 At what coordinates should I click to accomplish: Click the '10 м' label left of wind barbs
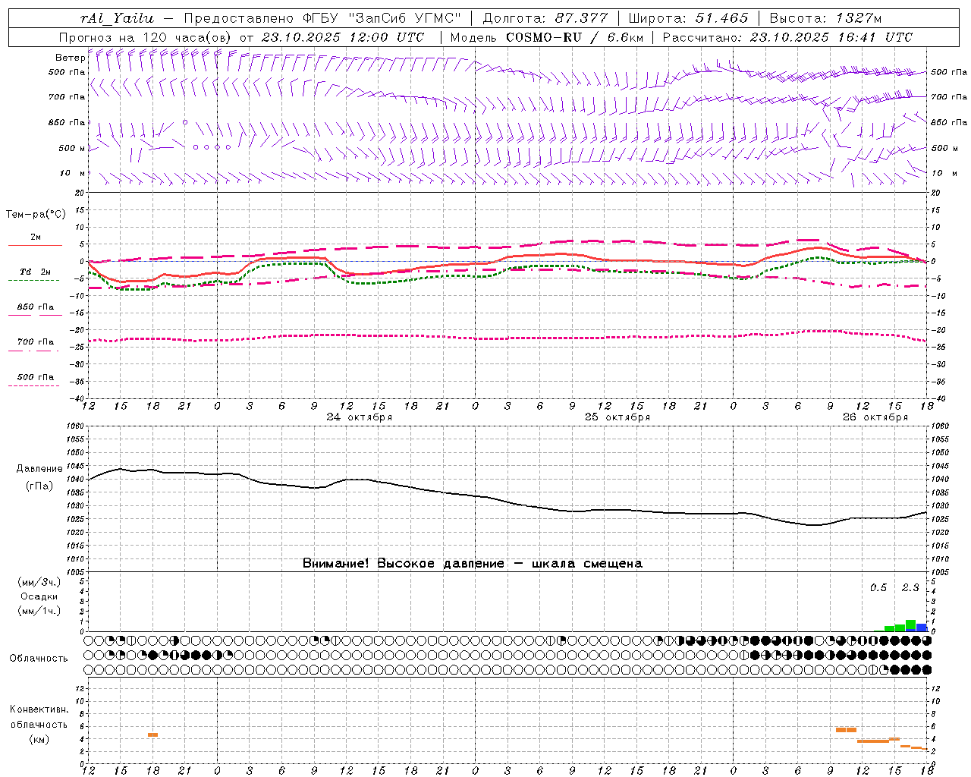(x=73, y=173)
